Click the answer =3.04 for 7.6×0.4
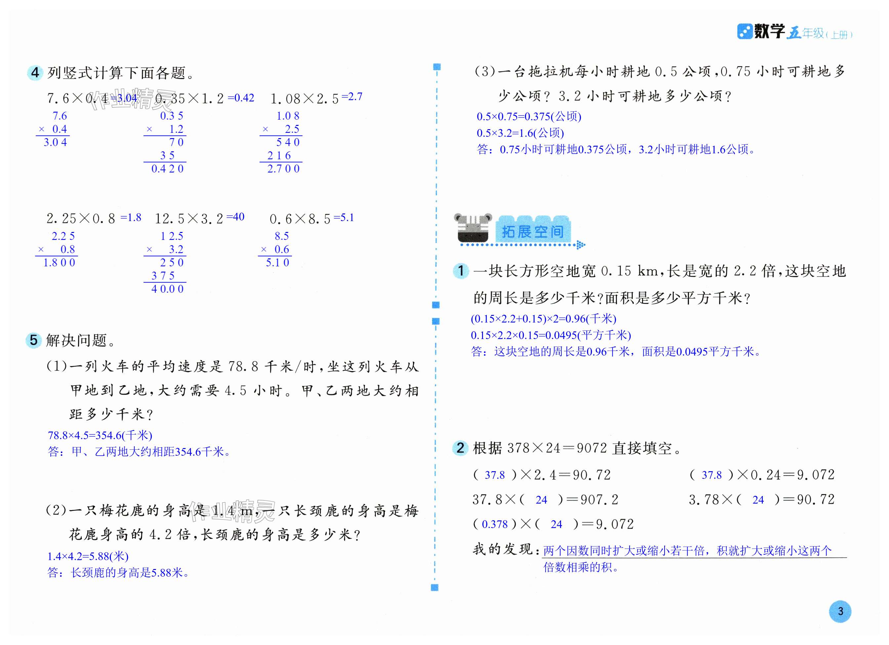Viewport: 889px width, 645px height. coord(125,98)
